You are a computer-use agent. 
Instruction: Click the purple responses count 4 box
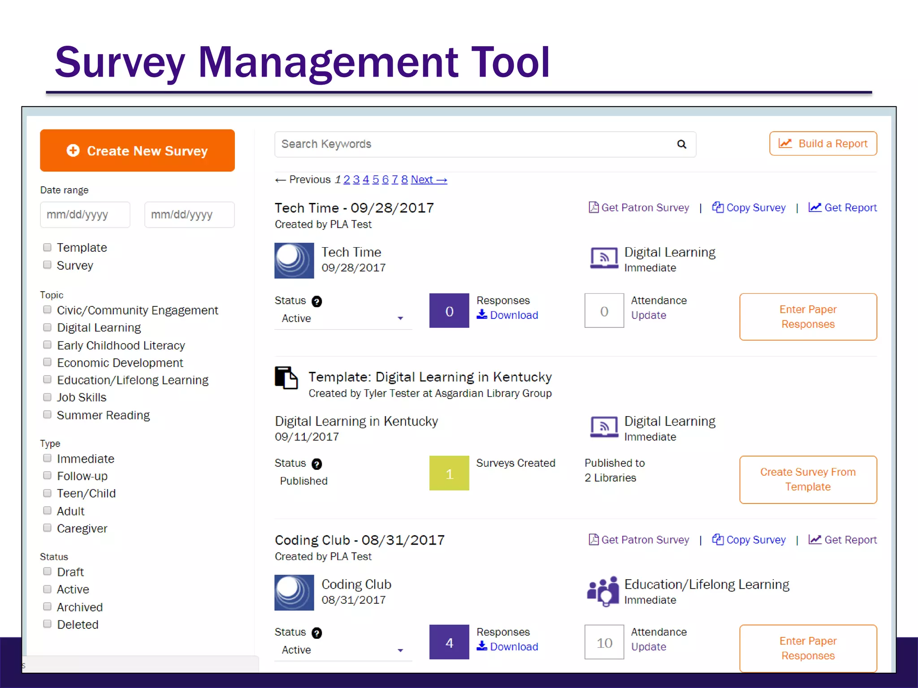tap(449, 642)
